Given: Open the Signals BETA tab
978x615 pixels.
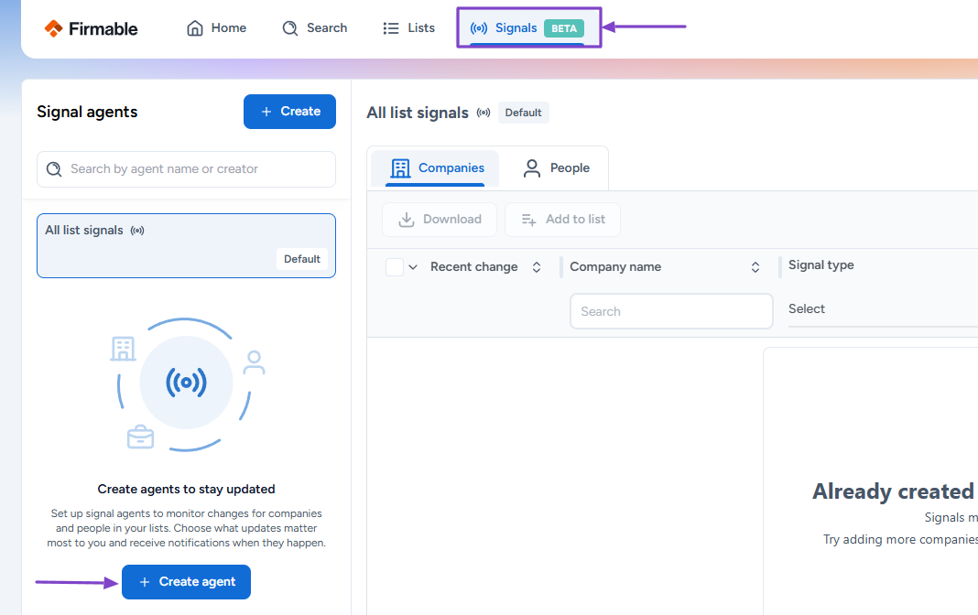Looking at the screenshot, I should (x=528, y=28).
